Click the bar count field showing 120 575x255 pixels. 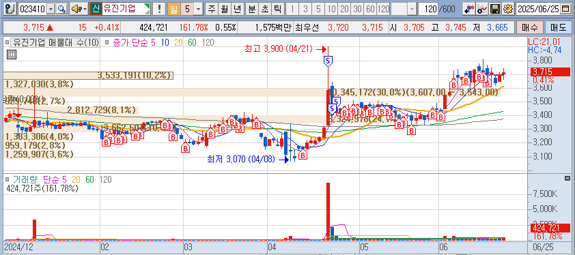pos(429,9)
